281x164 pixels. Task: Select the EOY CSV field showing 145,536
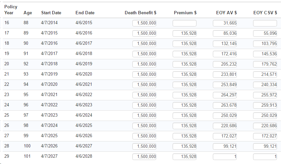[265, 54]
